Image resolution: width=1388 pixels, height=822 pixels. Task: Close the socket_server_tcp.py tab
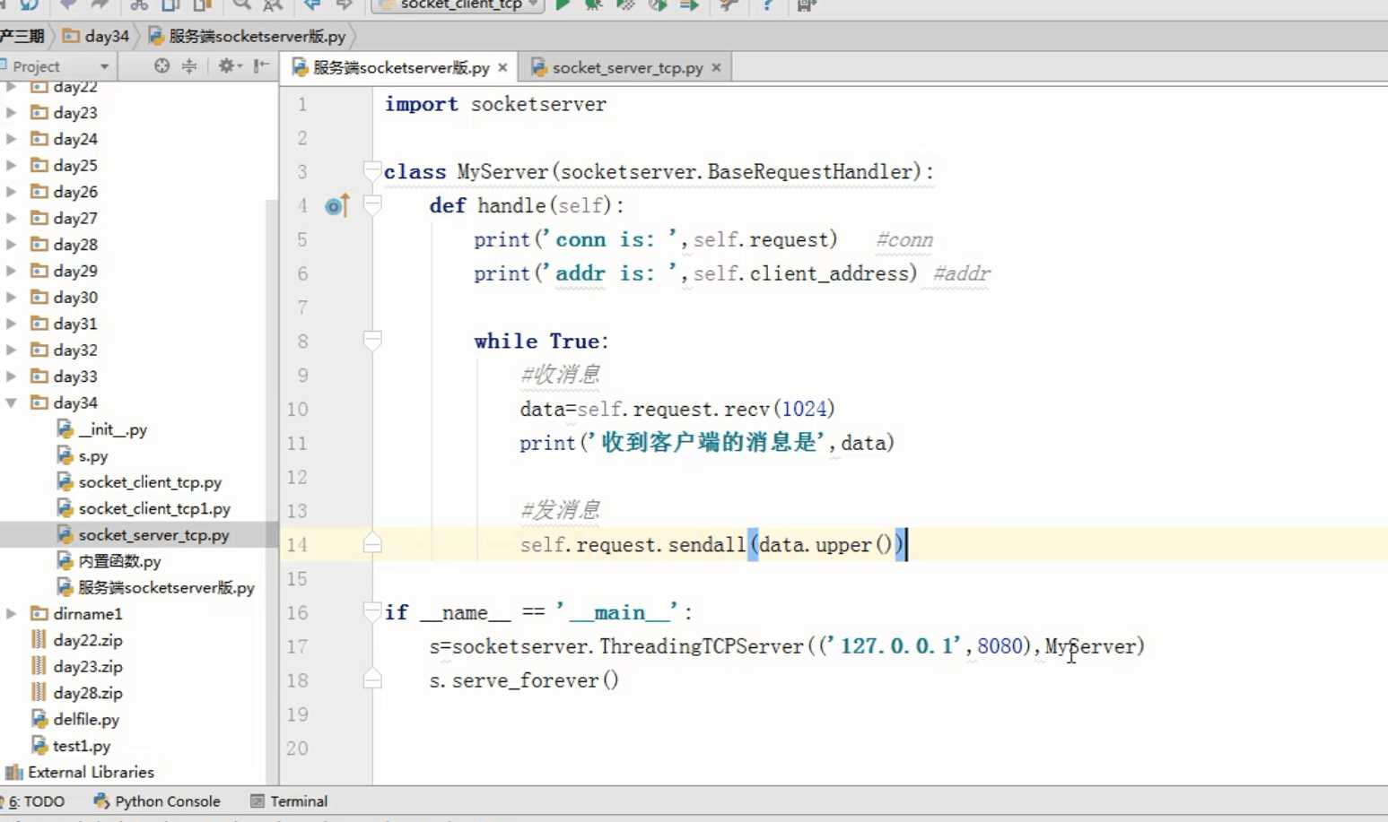[x=716, y=67]
